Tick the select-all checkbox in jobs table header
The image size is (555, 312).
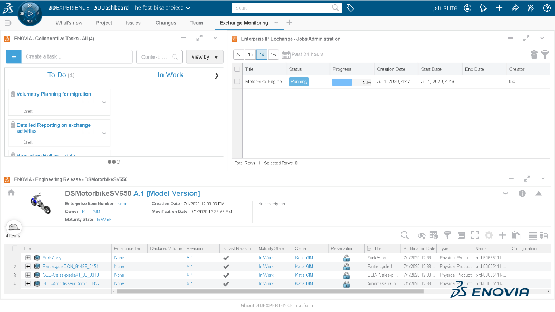click(x=237, y=69)
